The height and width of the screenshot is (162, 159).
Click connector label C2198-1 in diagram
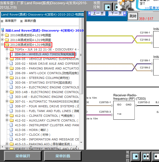pos(145,33)
